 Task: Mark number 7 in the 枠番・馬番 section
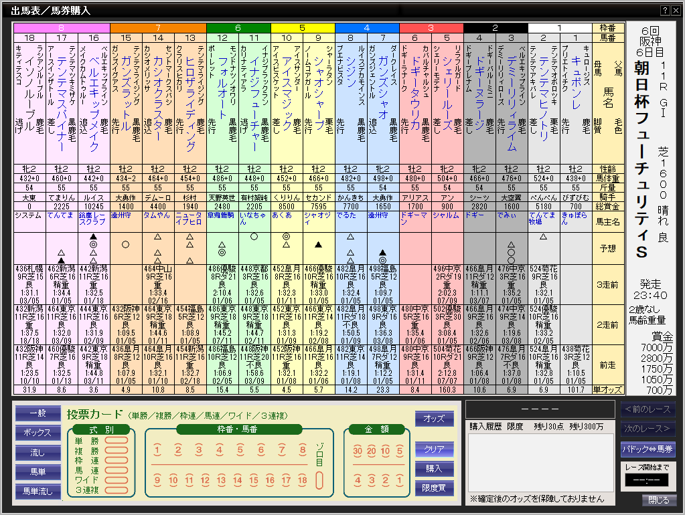pyautogui.click(x=282, y=450)
